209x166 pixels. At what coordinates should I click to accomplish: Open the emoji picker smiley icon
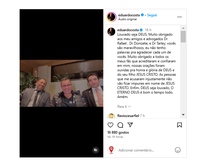(177, 150)
